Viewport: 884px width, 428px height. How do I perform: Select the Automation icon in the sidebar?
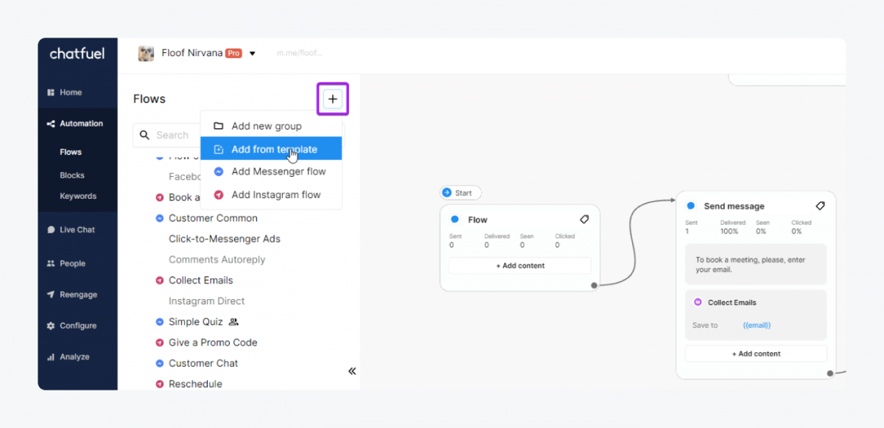pos(51,123)
